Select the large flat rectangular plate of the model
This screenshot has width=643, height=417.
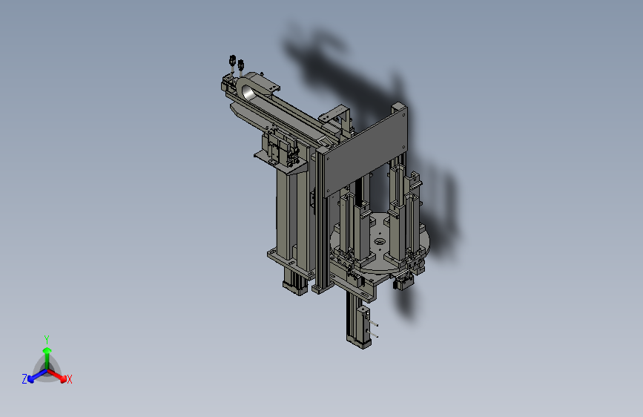(365, 151)
